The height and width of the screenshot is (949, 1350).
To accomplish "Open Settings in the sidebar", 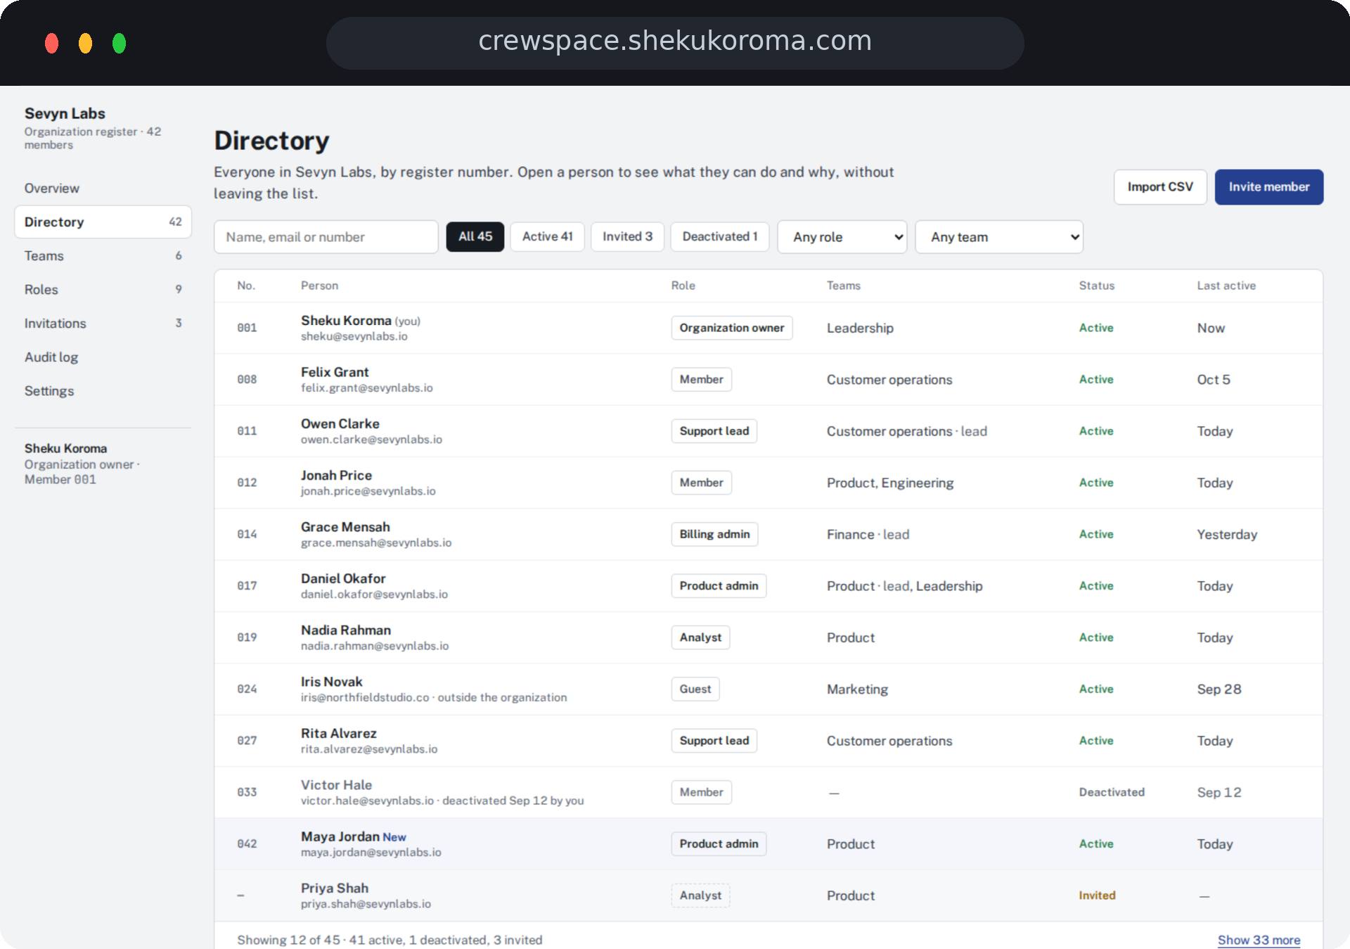I will pyautogui.click(x=103, y=390).
